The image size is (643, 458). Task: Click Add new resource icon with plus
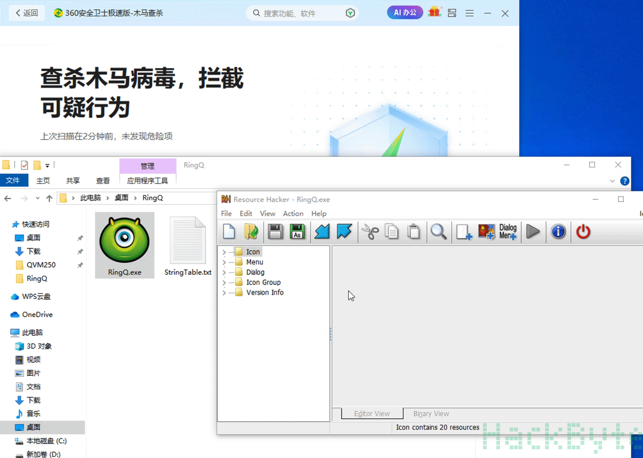point(464,232)
